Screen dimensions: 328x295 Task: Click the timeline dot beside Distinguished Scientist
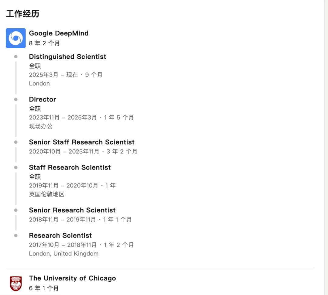16,57
